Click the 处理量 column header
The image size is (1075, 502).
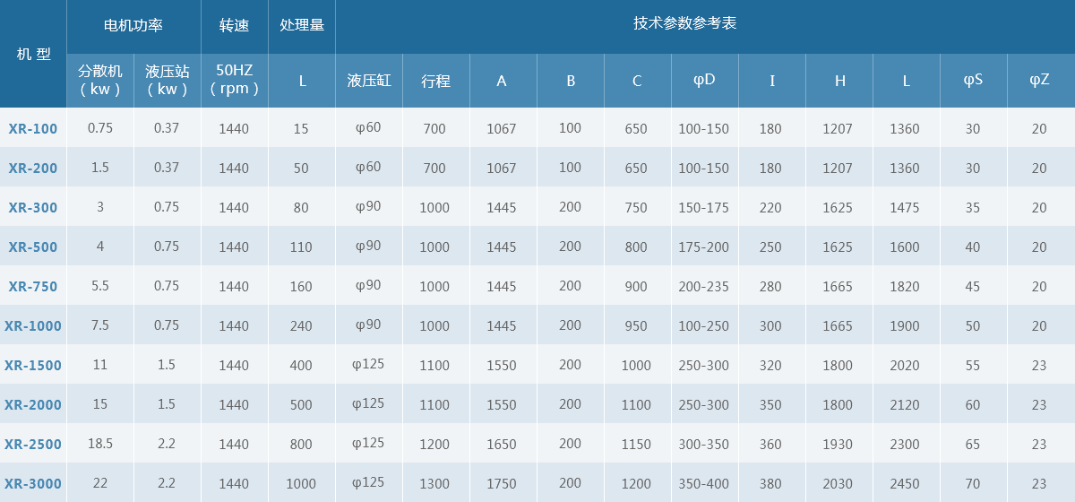(301, 26)
